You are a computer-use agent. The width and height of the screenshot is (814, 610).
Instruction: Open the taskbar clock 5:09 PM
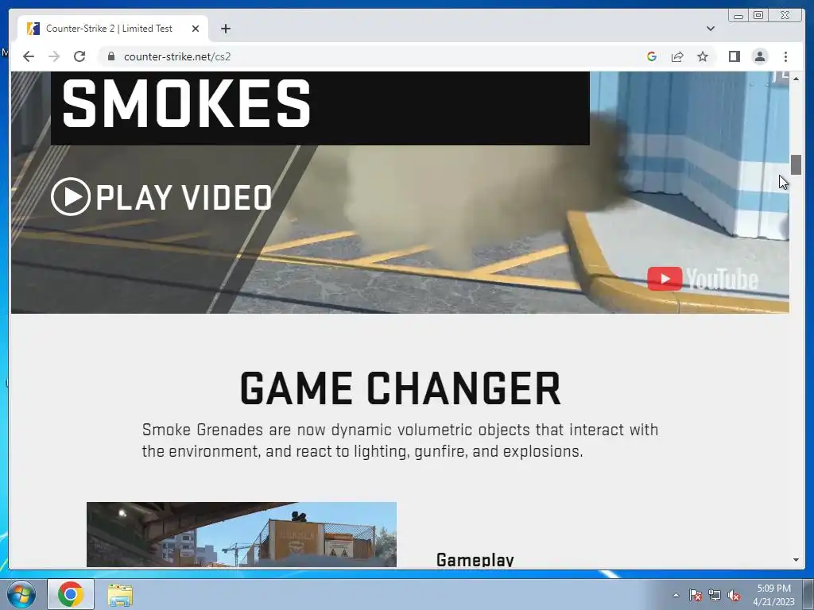(773, 595)
